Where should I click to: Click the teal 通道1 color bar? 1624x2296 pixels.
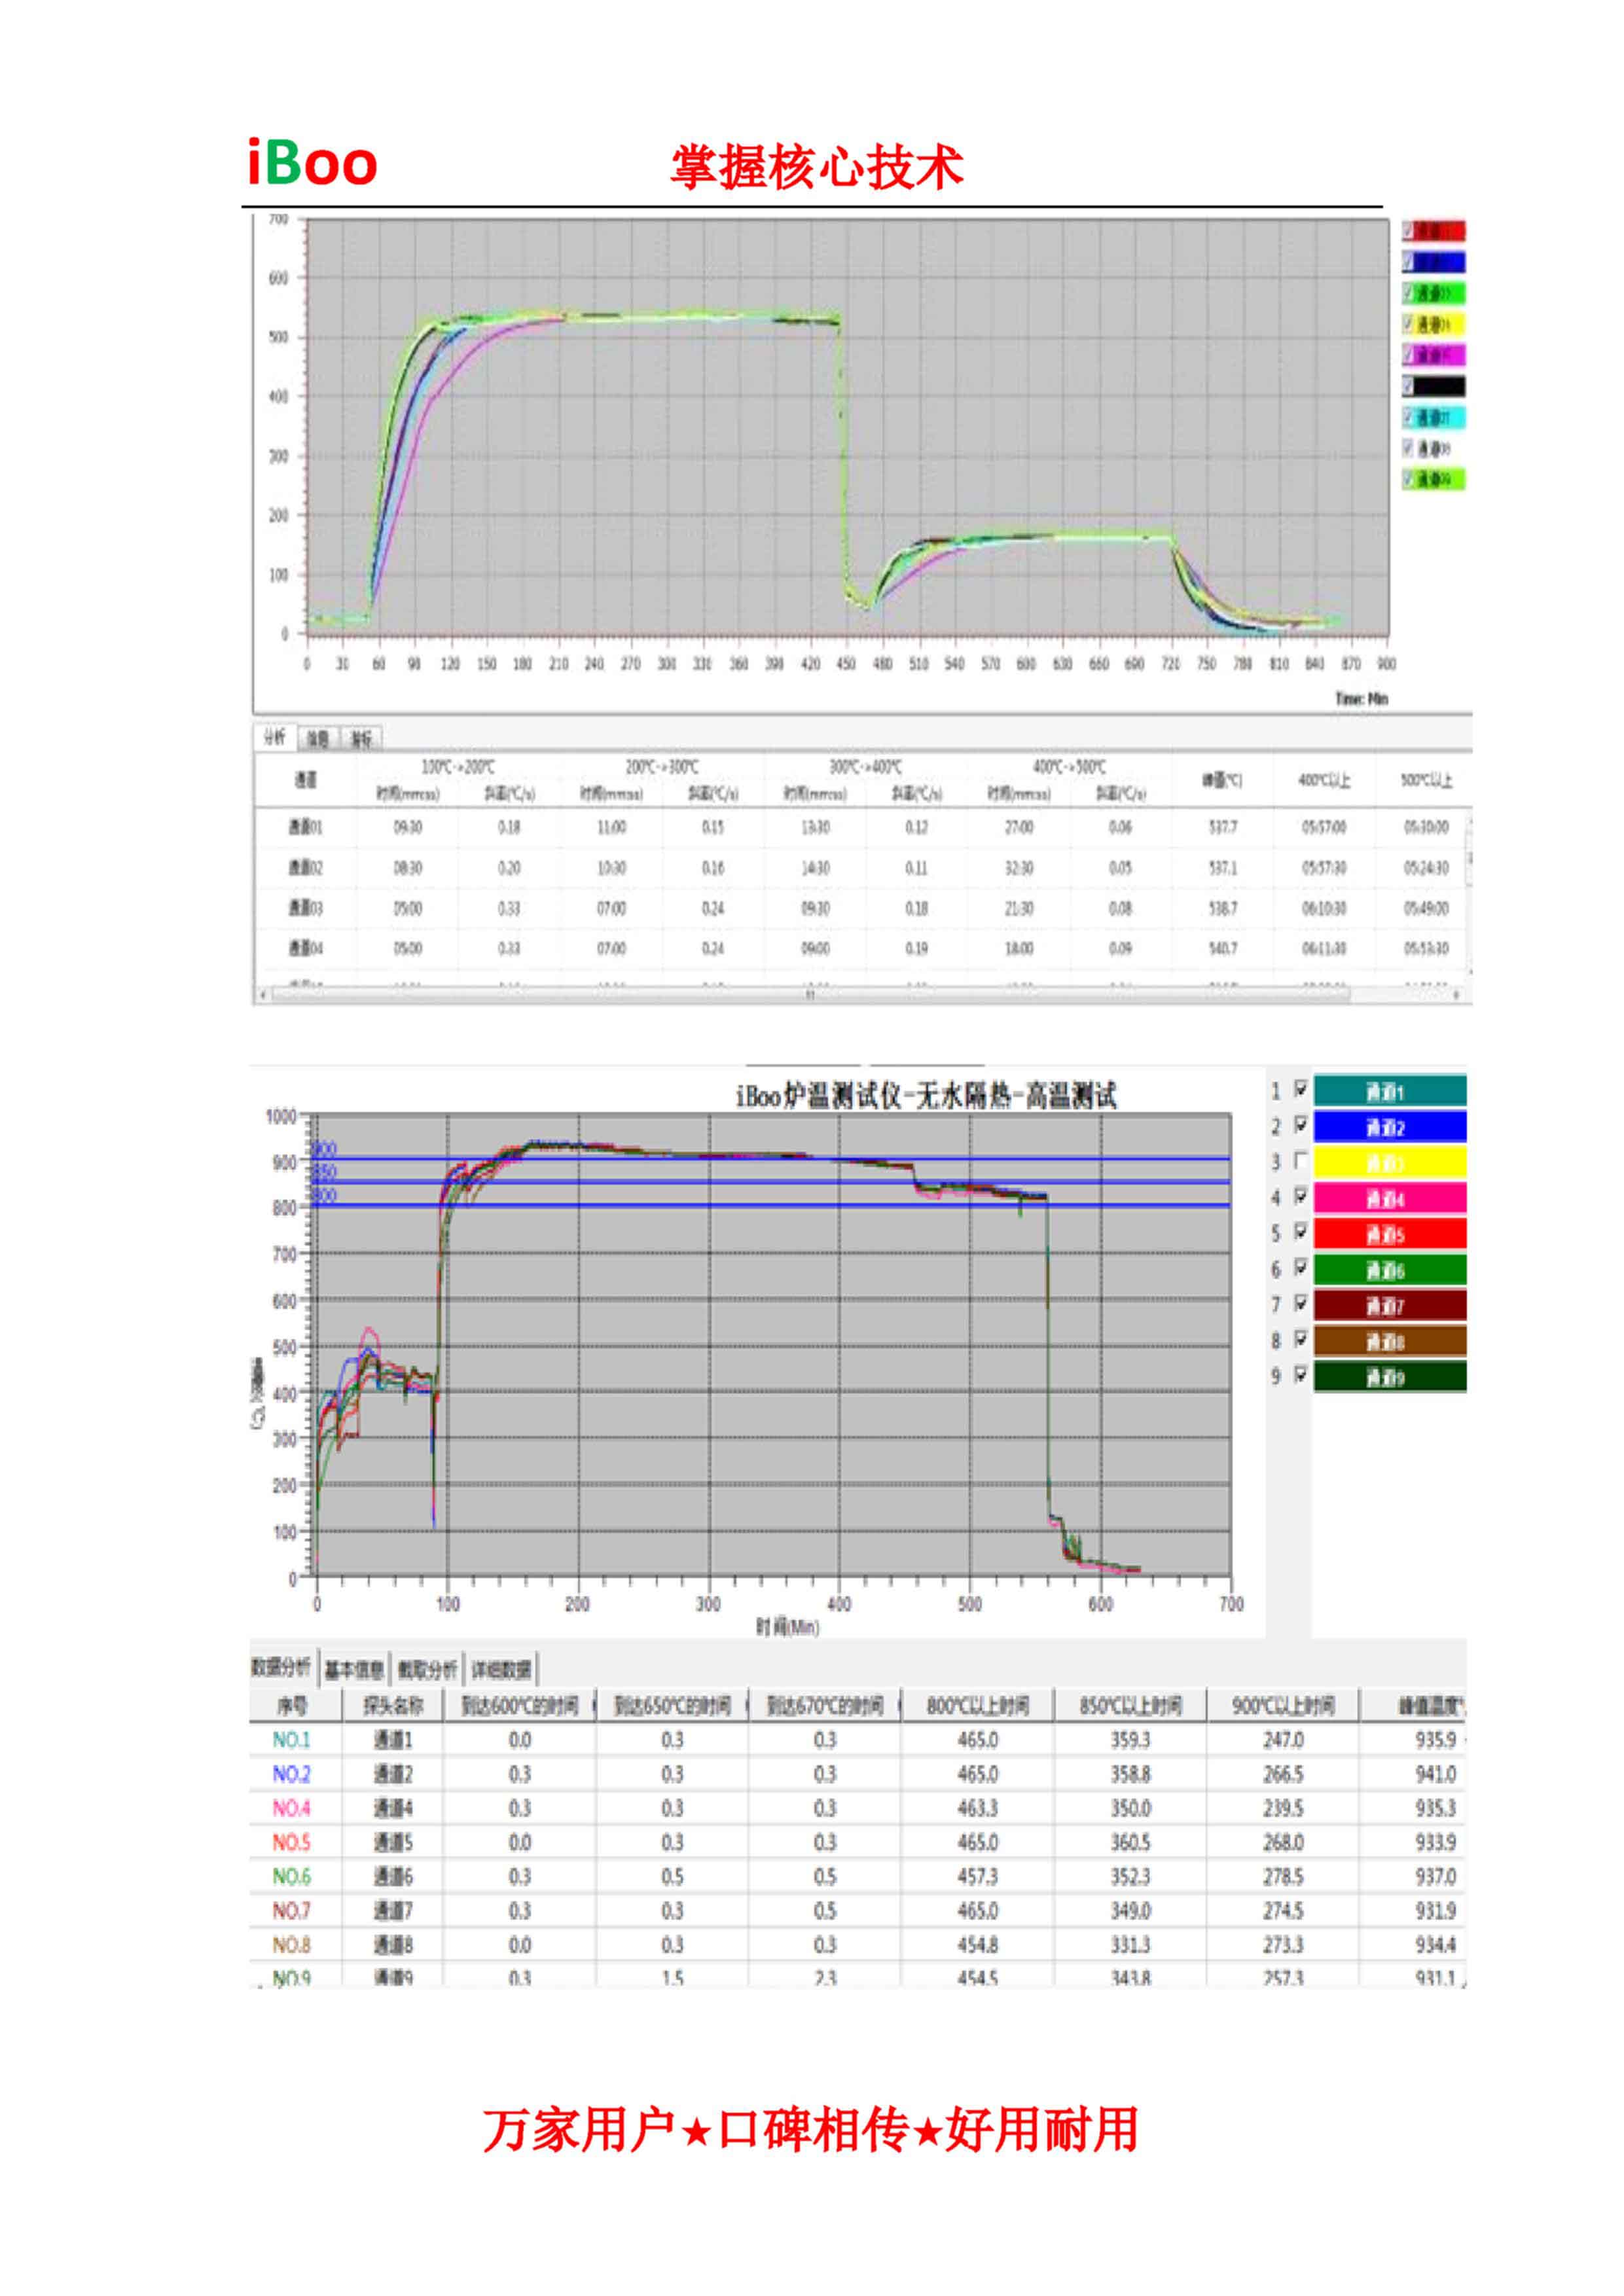(x=1389, y=1091)
